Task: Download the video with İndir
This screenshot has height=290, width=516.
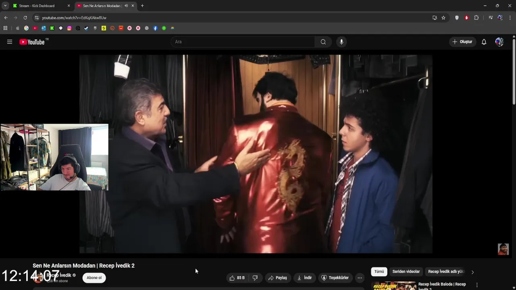Action: pyautogui.click(x=304, y=278)
